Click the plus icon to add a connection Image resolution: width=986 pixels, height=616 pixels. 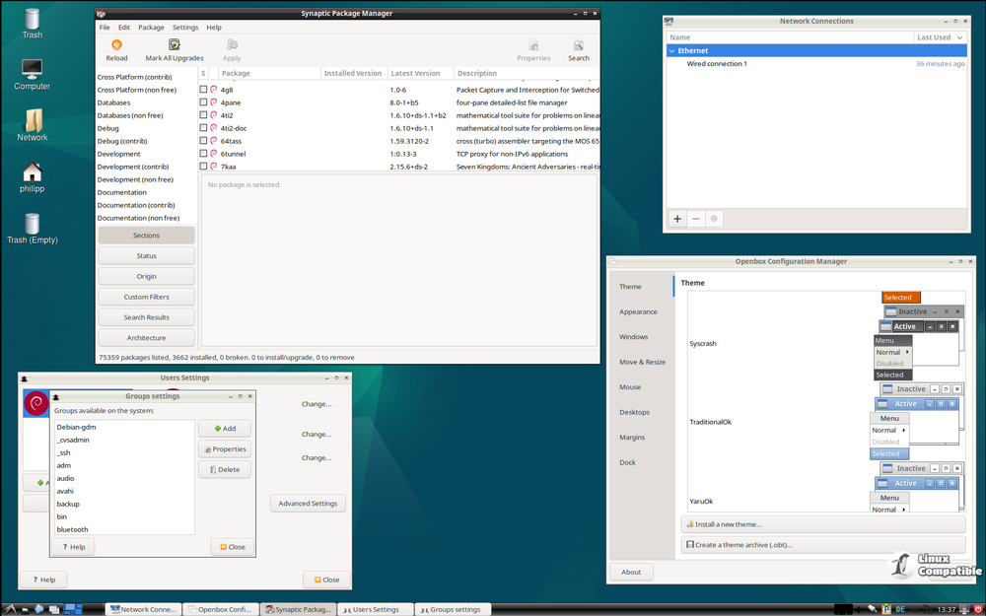click(676, 219)
